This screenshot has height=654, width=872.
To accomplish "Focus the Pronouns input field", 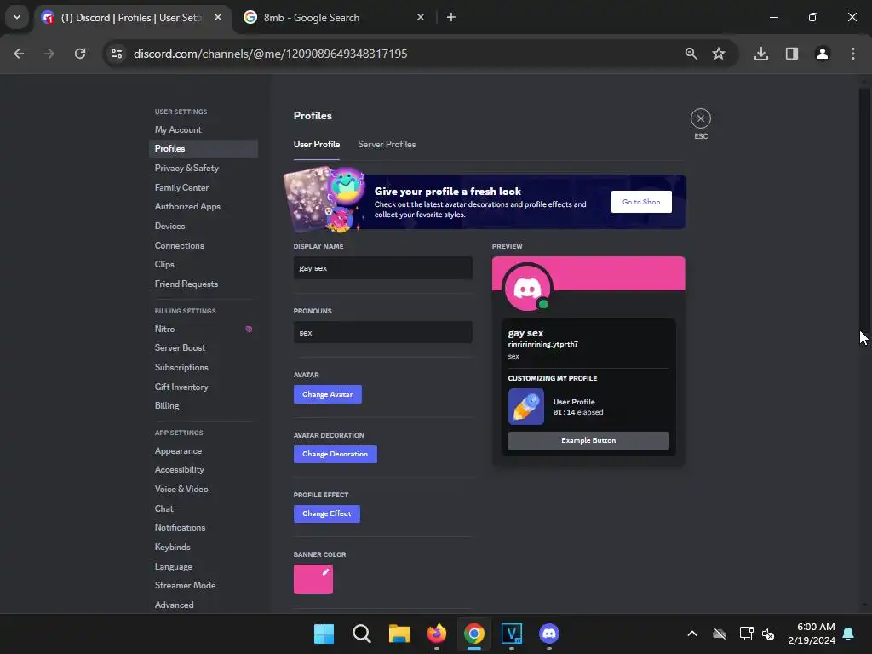I will [382, 333].
